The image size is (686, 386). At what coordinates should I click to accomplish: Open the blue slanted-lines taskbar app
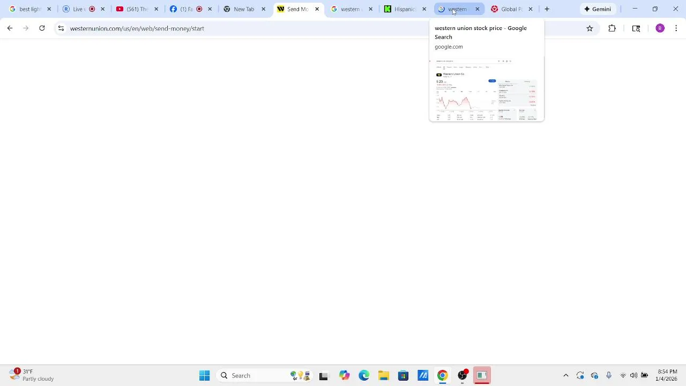423,376
